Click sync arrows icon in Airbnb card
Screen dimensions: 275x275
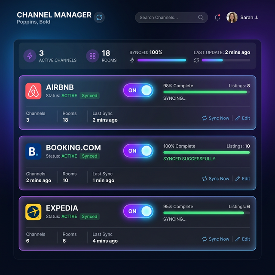tap(205, 118)
